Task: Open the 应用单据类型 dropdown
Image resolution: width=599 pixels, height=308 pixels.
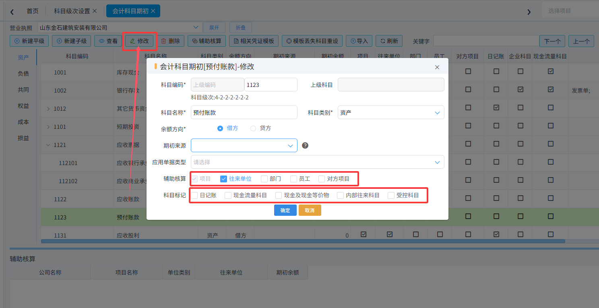Action: tap(318, 162)
